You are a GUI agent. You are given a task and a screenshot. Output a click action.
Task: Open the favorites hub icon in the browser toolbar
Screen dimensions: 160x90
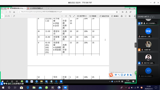(122, 12)
